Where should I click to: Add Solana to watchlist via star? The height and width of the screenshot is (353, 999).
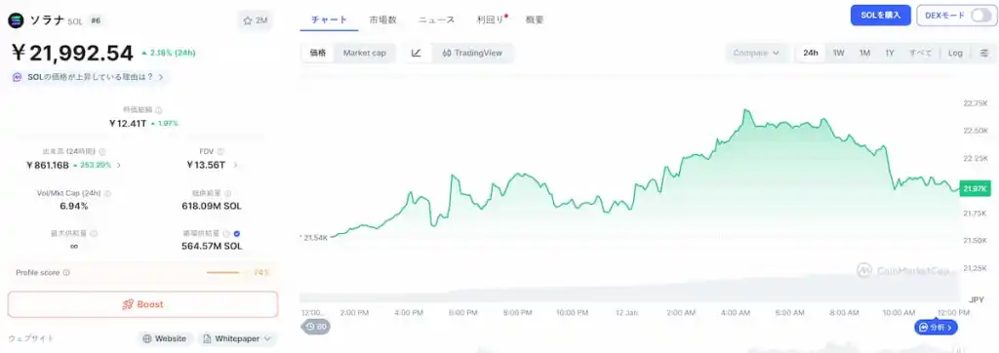click(248, 20)
